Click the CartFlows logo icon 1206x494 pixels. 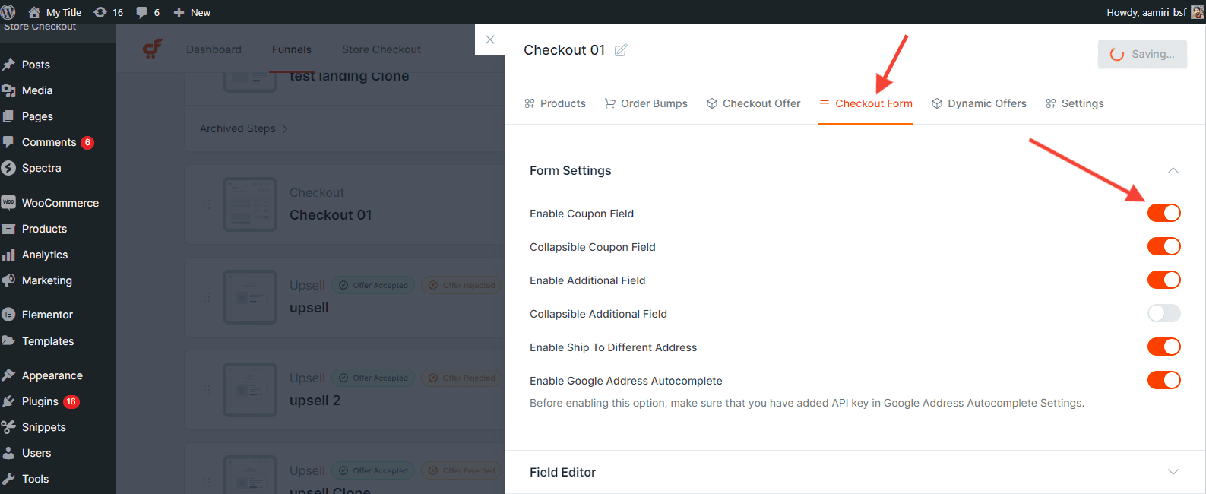pos(153,49)
